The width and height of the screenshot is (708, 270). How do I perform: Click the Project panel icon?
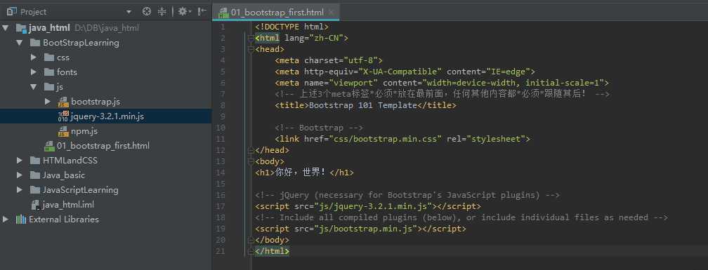pyautogui.click(x=12, y=12)
